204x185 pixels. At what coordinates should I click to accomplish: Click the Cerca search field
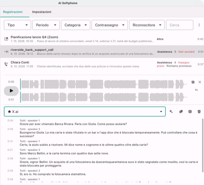(180, 25)
